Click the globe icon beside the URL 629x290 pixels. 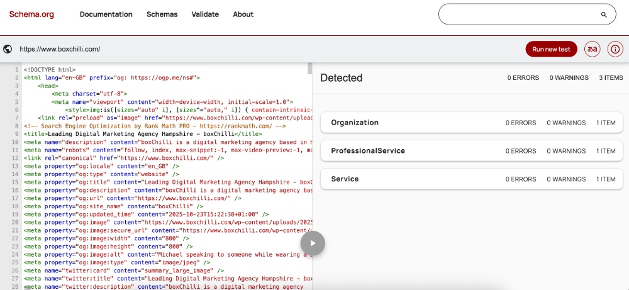tap(7, 49)
